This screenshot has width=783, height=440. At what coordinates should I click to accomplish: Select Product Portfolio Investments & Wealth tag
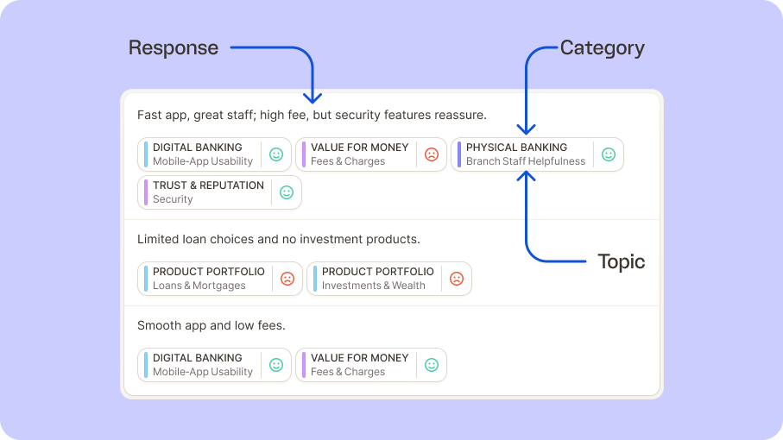point(389,279)
